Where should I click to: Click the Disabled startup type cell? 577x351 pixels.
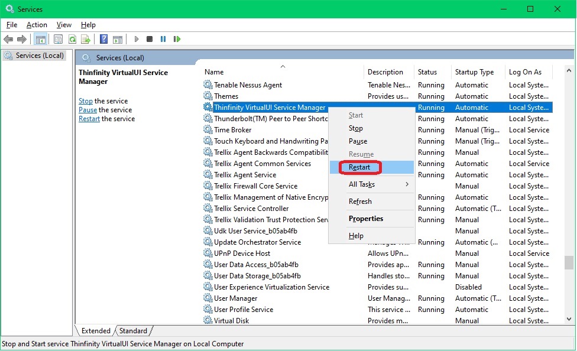tap(468, 287)
